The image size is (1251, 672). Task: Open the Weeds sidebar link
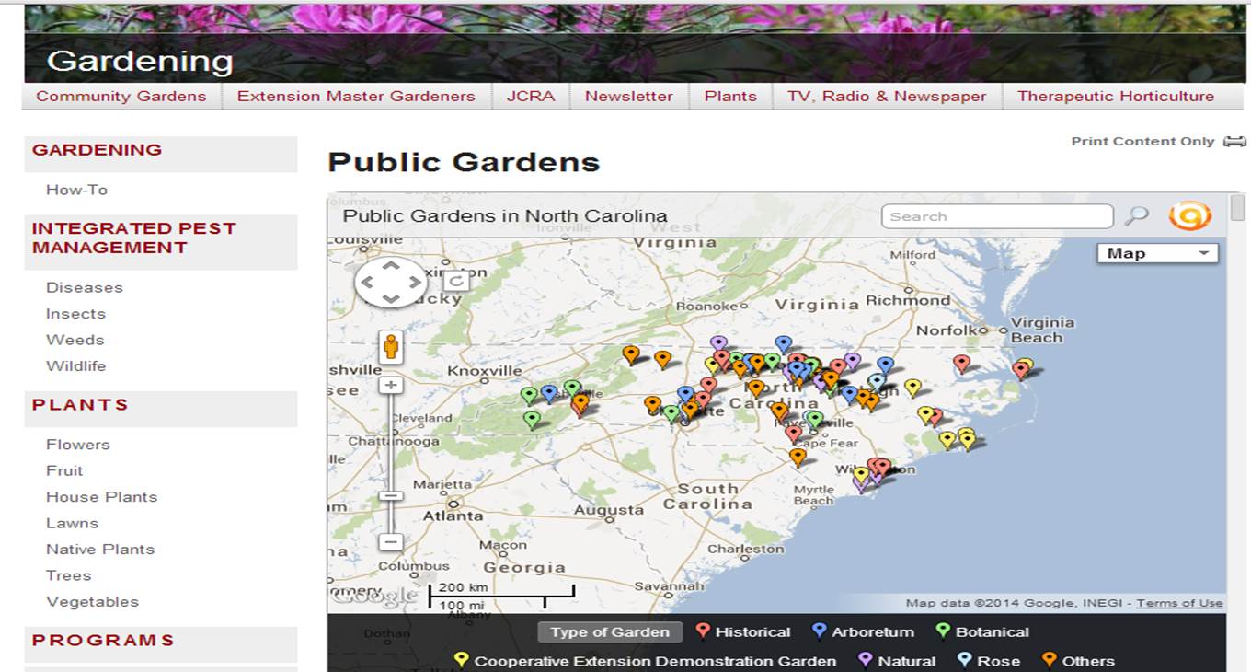75,340
